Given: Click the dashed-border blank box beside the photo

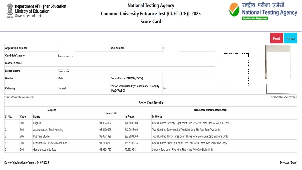Looking at the screenshot, I should point(236,69).
